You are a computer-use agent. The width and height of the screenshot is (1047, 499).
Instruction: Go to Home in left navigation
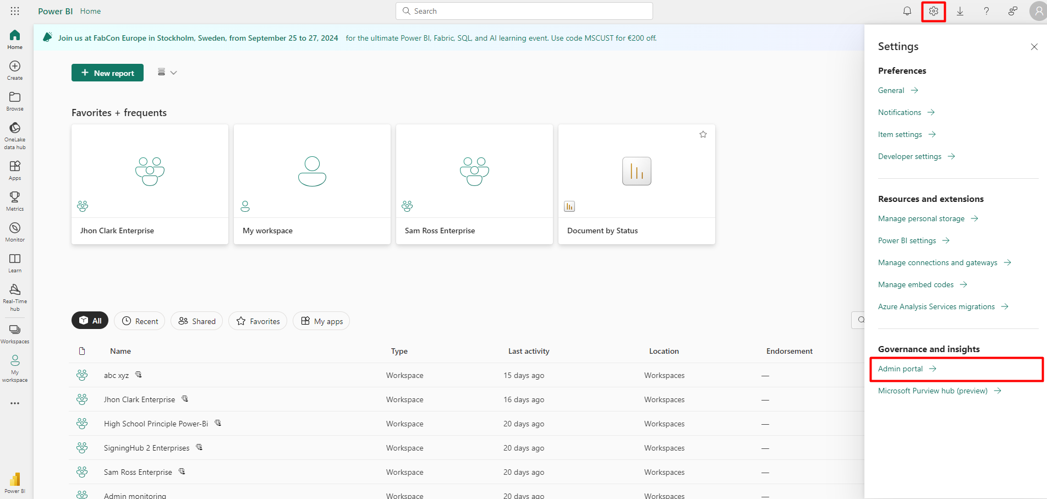(x=15, y=40)
